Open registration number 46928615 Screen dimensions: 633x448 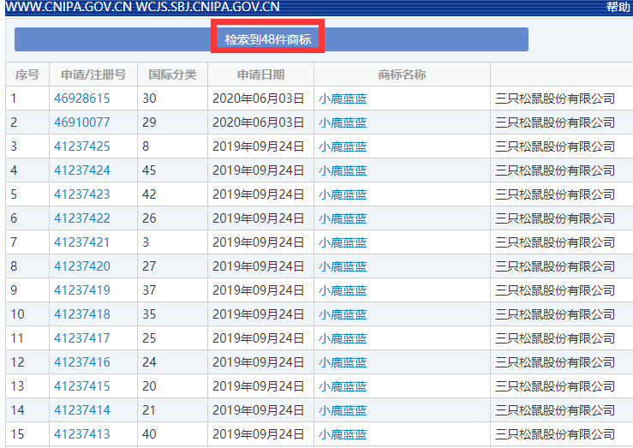pos(82,98)
